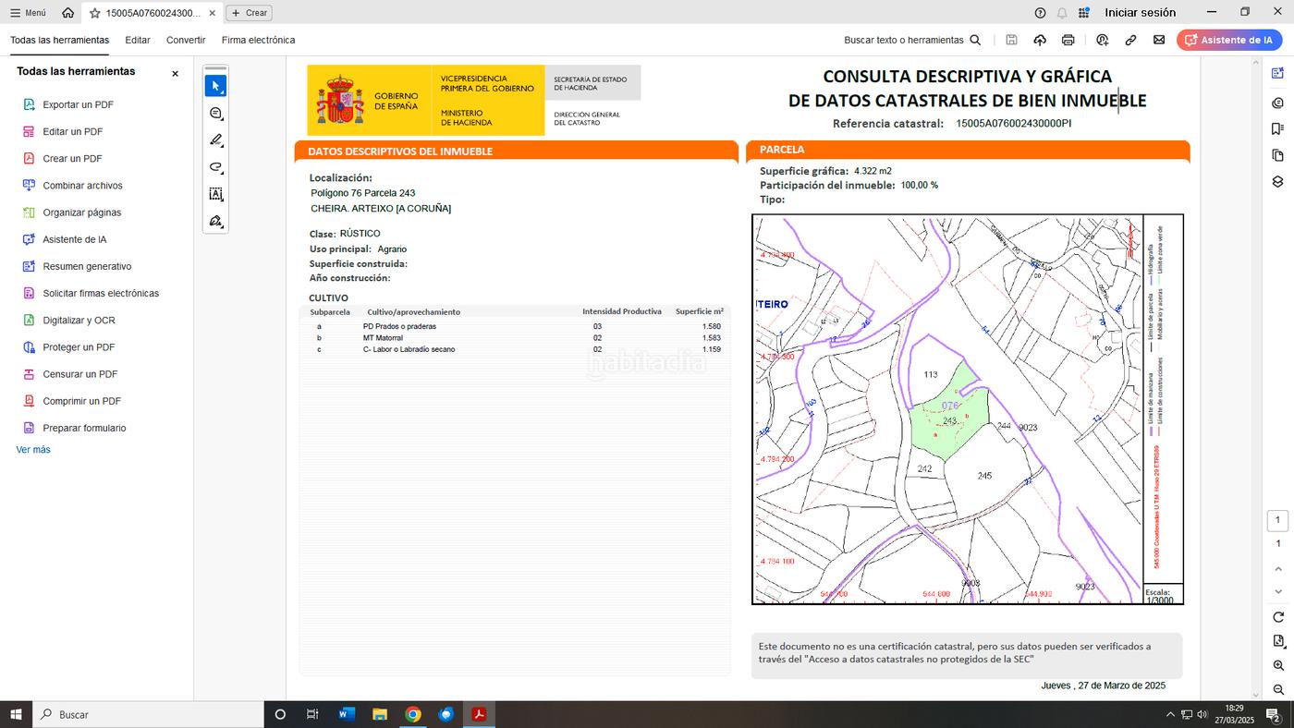Click the rotate page icon
1294x728 pixels.
pos(1278,617)
